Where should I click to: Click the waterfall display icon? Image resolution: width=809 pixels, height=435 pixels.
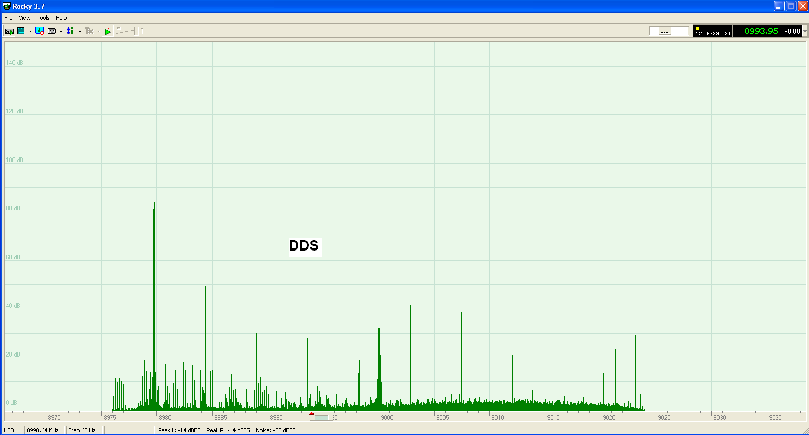coord(21,31)
